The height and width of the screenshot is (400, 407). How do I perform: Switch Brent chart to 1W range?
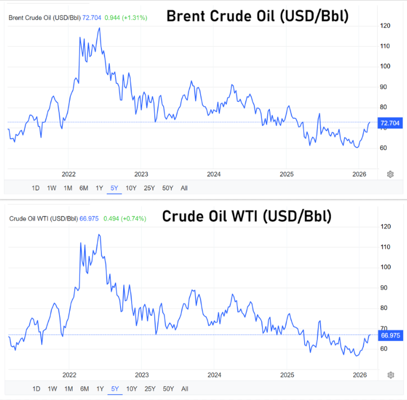point(52,188)
